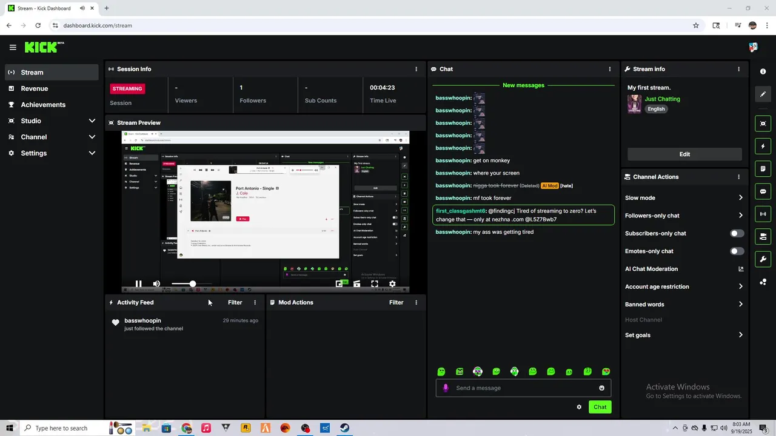The image size is (776, 436).
Task: Toggle the chat bubble widget icon
Action: 763,191
